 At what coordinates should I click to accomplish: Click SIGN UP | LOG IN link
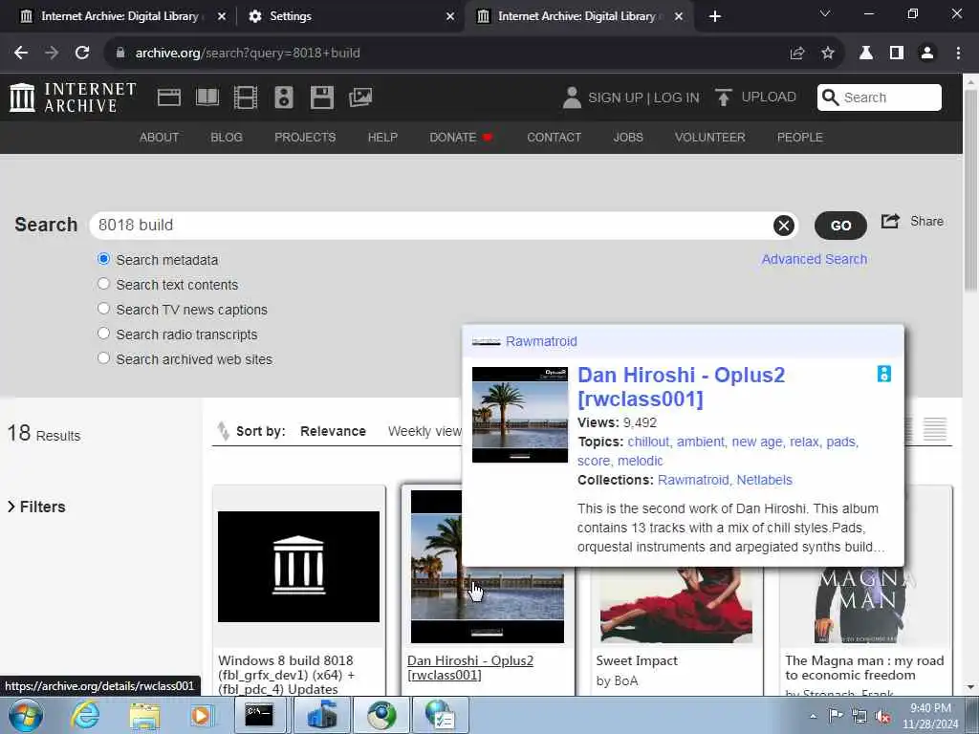[x=643, y=97]
